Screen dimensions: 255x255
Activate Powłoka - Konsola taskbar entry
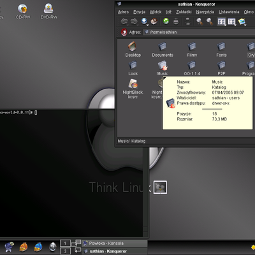click(x=114, y=243)
